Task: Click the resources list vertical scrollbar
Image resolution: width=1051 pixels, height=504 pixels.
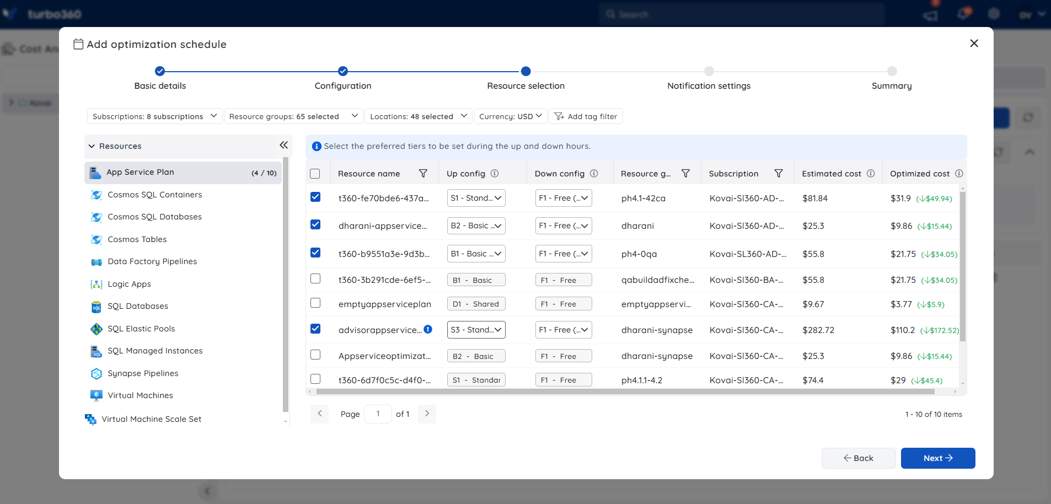Action: tap(285, 285)
